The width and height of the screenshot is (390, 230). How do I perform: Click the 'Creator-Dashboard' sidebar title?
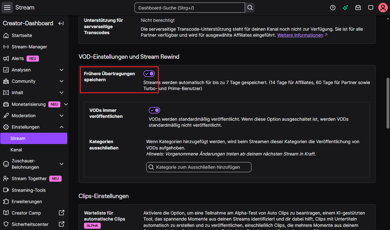coord(28,23)
